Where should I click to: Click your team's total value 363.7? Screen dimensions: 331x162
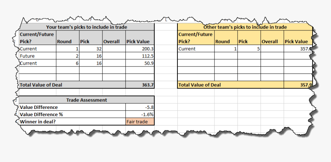[x=140, y=85]
